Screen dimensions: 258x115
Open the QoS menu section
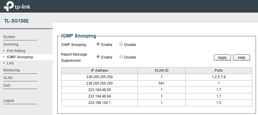(x=7, y=85)
